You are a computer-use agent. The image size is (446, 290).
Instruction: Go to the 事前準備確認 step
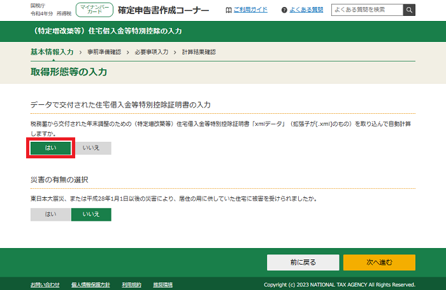coord(104,52)
